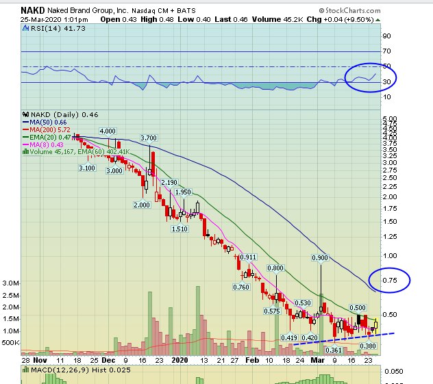Click the MACD 0.050 axis label
Viewport: 433px width, 384px height.
[x=394, y=371]
